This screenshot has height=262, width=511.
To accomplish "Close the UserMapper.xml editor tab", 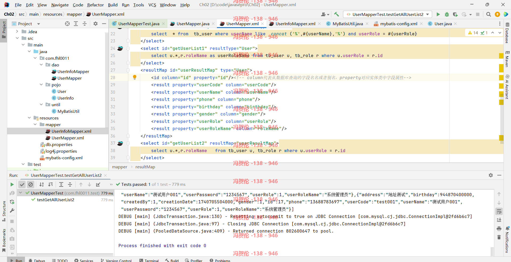I will 263,24.
